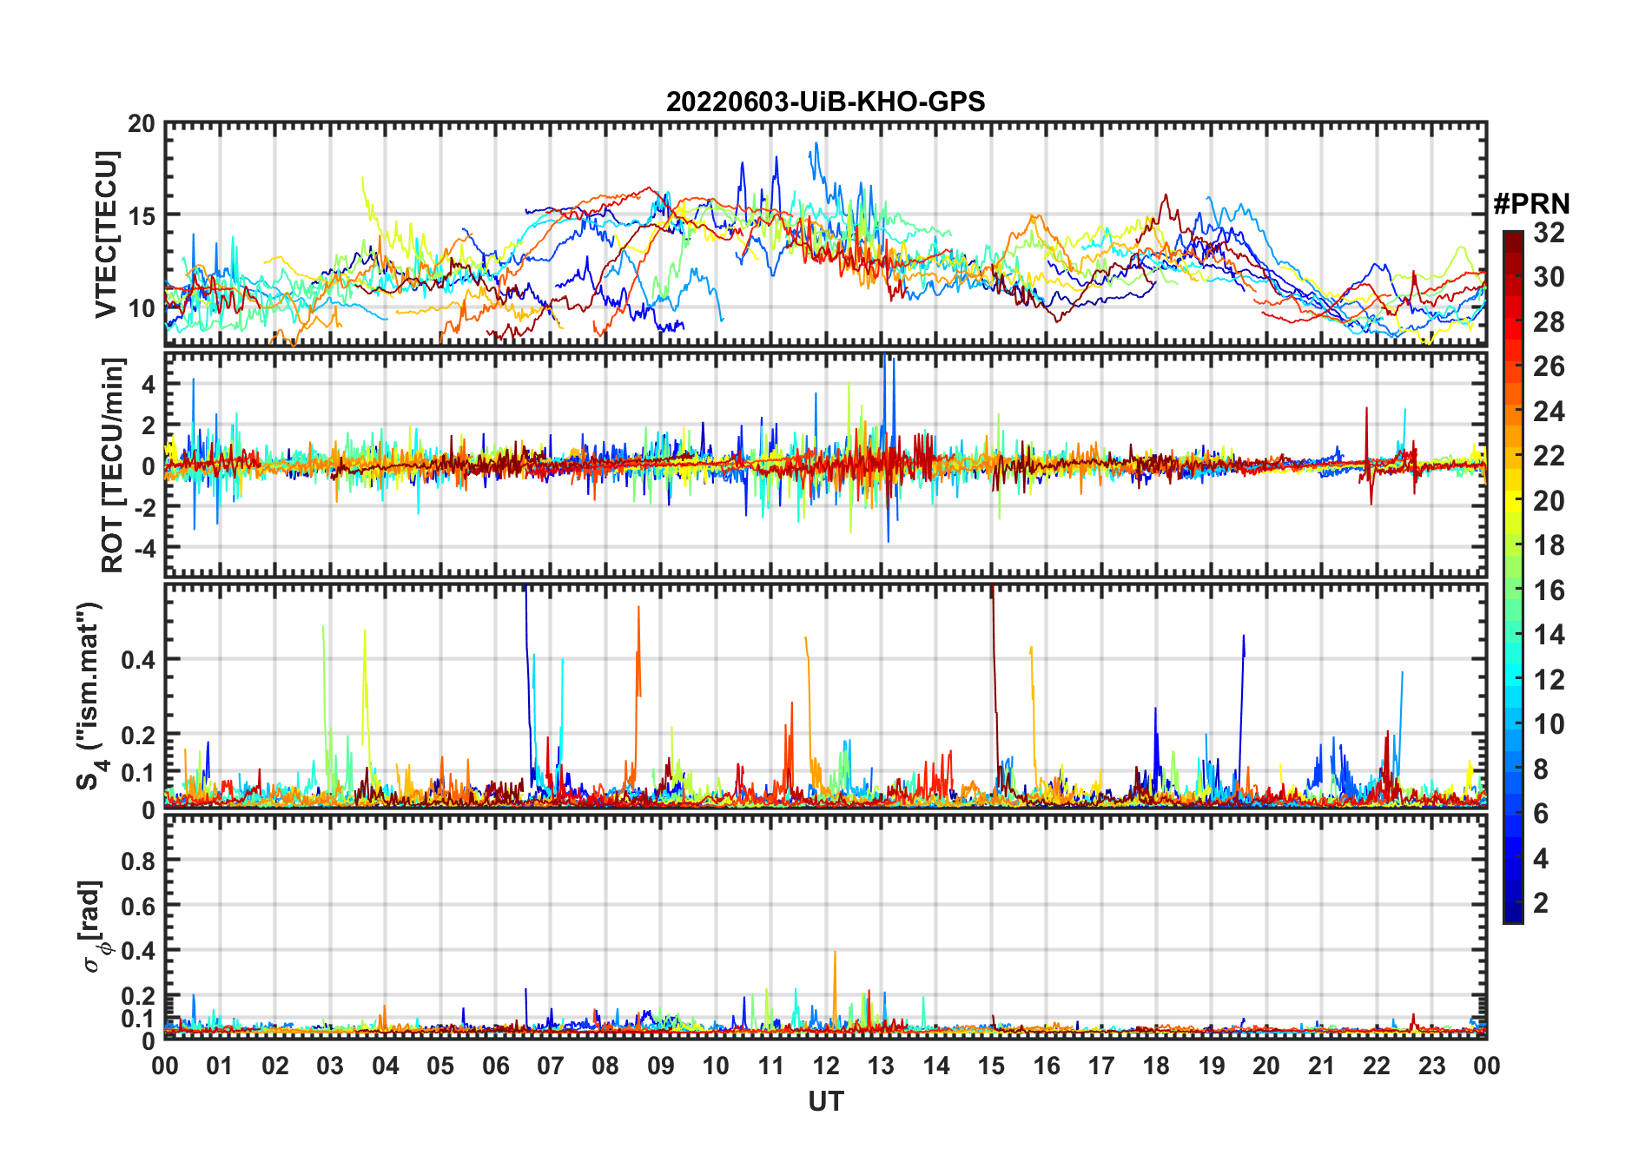
Task: Select UT axis hour label 03
Action: click(330, 1066)
